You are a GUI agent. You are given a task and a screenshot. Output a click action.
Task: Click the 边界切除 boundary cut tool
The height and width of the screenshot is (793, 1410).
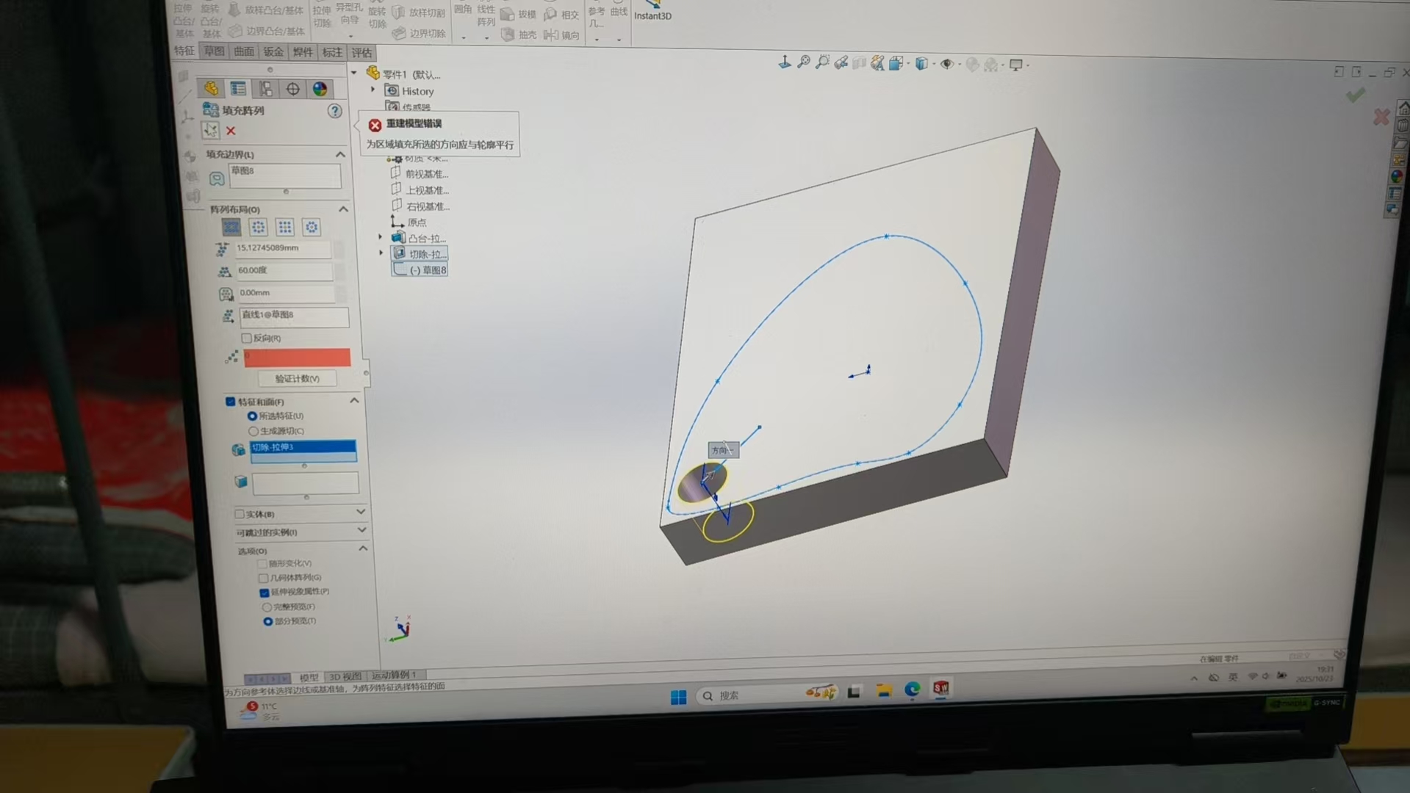[419, 33]
